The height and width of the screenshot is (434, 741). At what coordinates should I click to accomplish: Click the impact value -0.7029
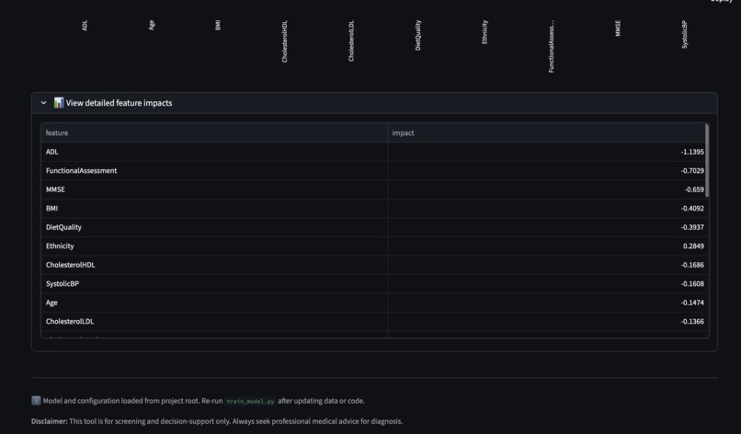[692, 171]
